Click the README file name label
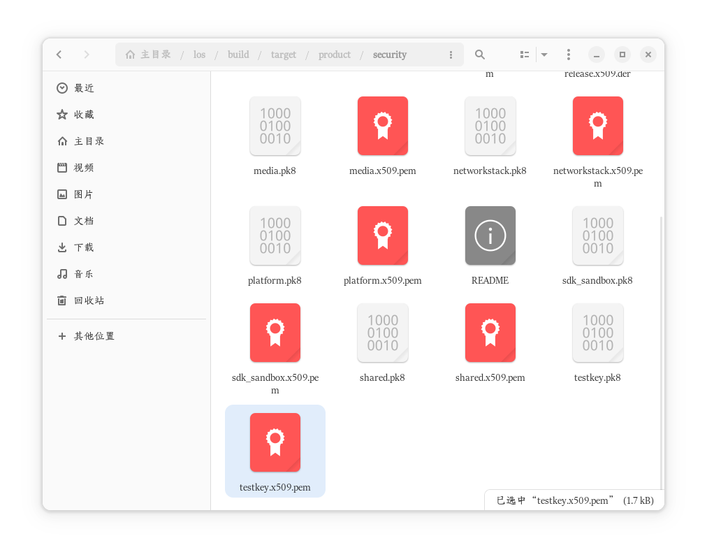The image size is (707, 557). pyautogui.click(x=490, y=280)
